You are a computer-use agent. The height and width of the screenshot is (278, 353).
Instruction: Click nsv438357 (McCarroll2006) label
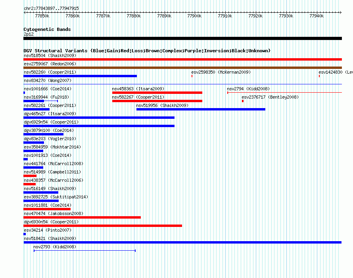tap(54, 180)
